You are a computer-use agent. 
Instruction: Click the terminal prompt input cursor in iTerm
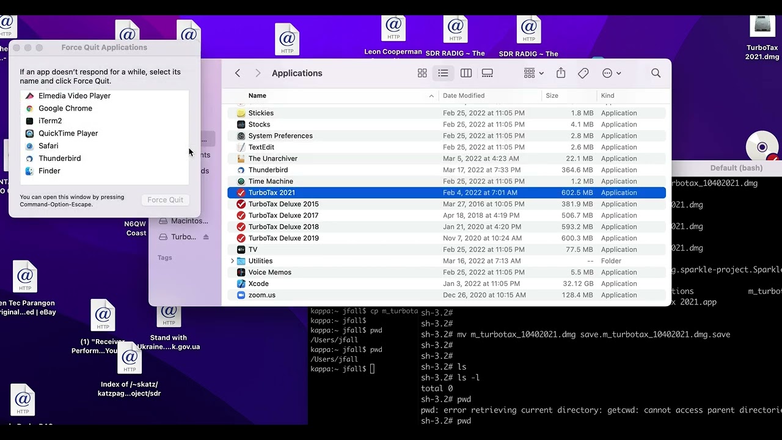[x=372, y=369]
